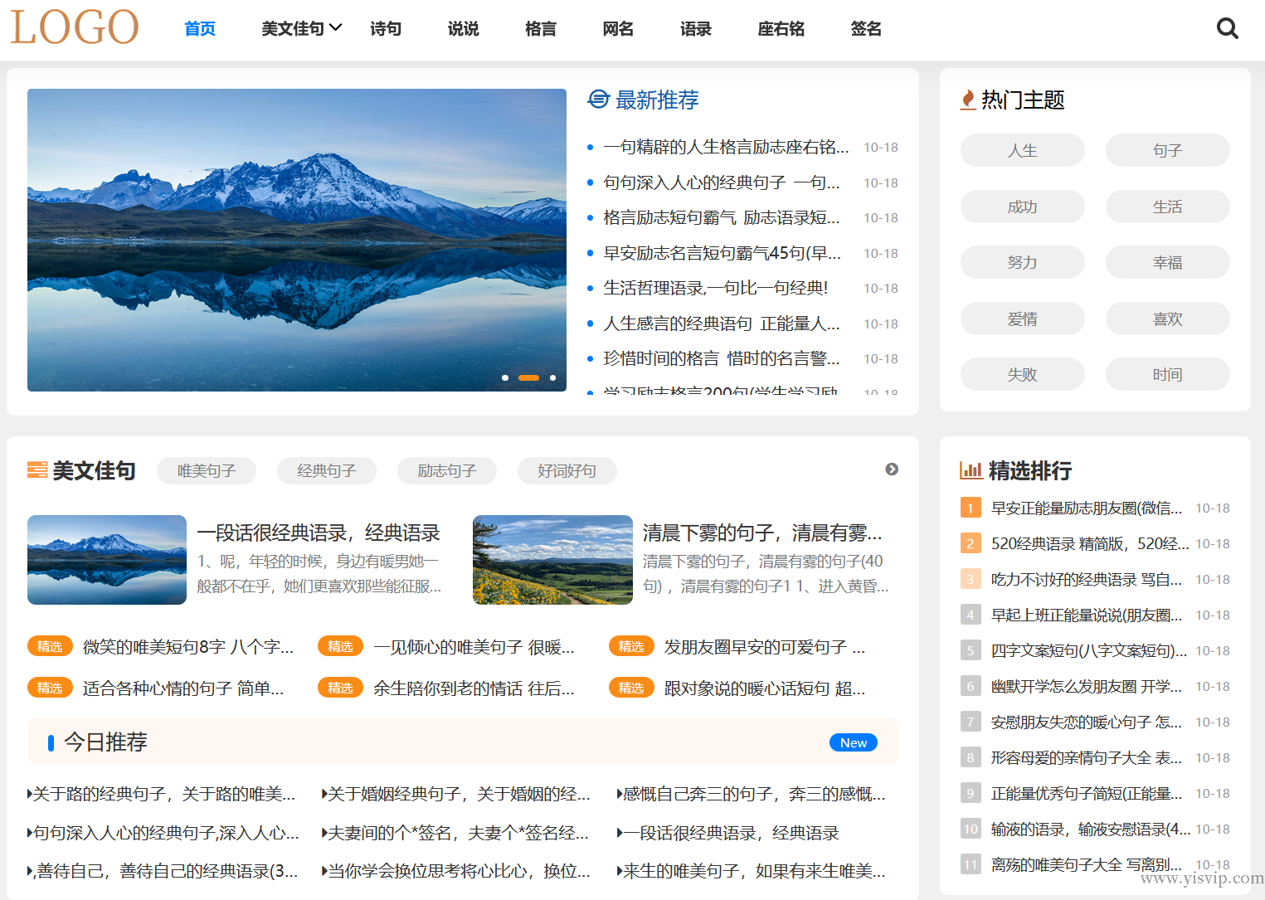Switch to the 唯美句子 filter tab
This screenshot has height=900, width=1265.
206,470
